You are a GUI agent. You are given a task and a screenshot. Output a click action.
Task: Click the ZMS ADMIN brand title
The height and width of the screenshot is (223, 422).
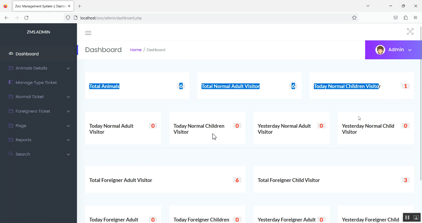(39, 32)
